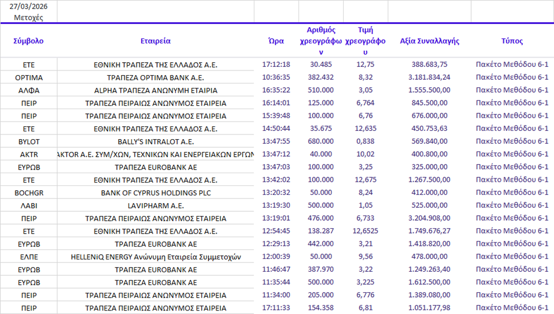Click the value cell 569.840,00
This screenshot has height=314, width=554.
click(x=429, y=141)
